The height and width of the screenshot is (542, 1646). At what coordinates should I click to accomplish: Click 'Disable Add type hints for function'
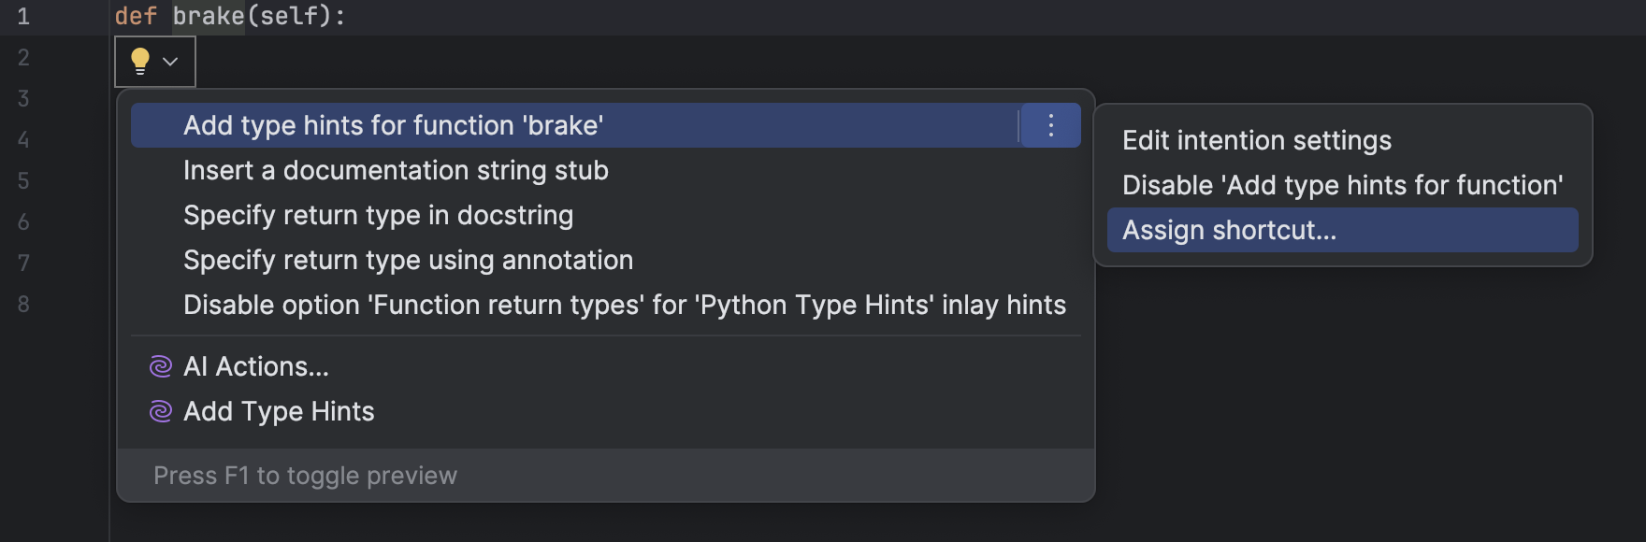1341,185
